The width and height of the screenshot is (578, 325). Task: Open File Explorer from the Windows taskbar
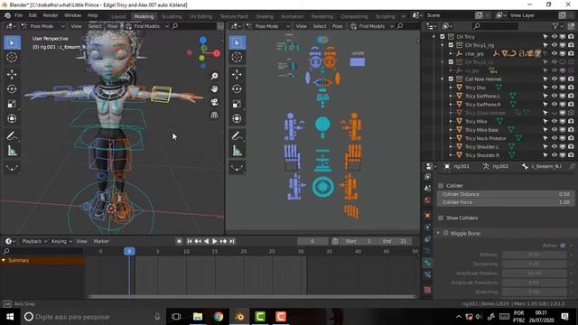(198, 317)
